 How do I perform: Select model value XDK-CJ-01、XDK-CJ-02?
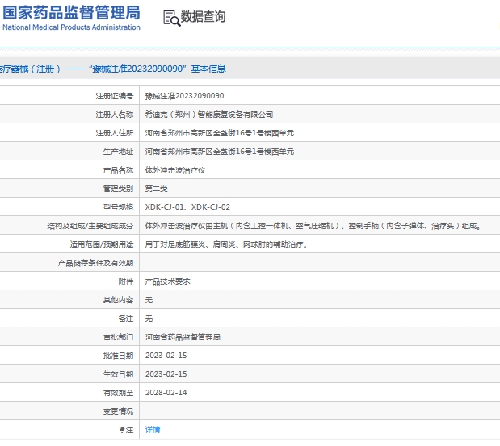pyautogui.click(x=187, y=207)
